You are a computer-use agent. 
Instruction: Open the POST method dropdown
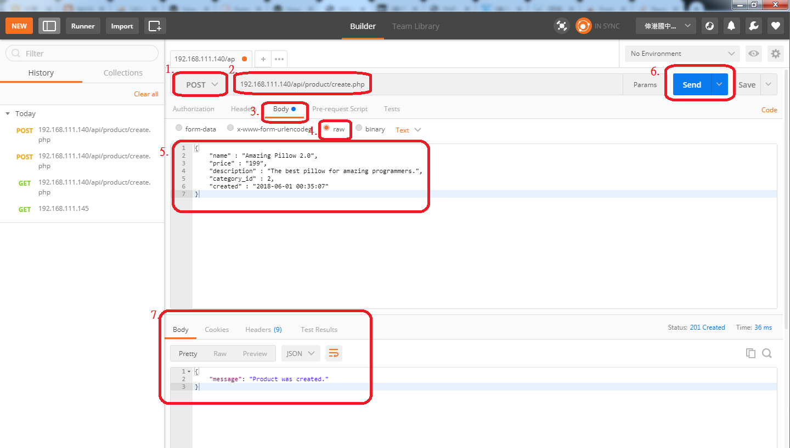[200, 84]
